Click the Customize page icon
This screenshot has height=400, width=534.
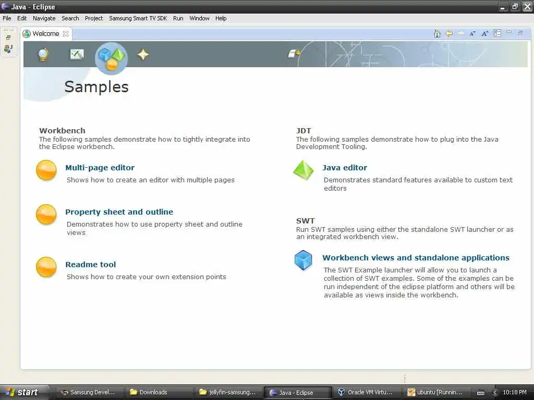coord(497,33)
